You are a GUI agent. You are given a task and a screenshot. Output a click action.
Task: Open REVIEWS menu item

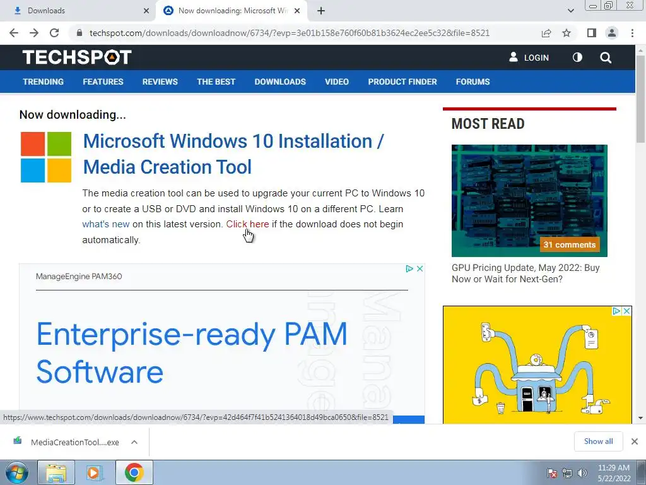(x=160, y=81)
